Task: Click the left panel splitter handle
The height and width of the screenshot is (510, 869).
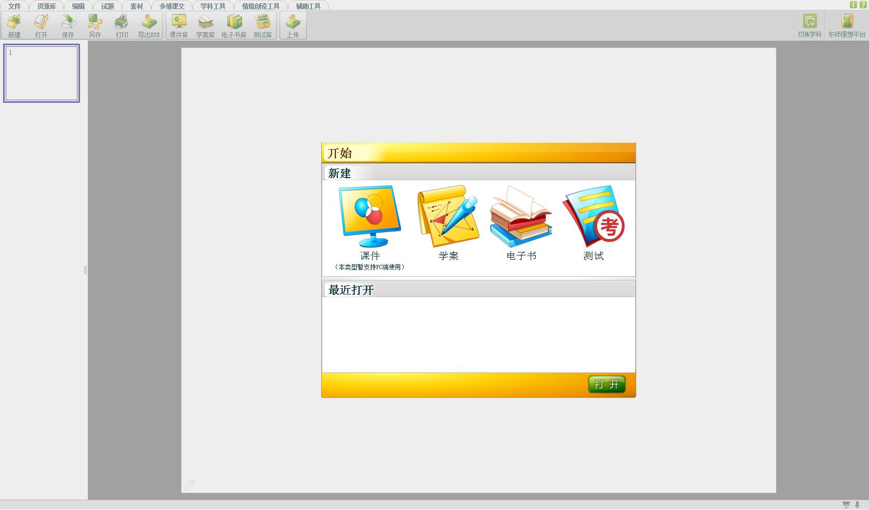Action: 85,270
